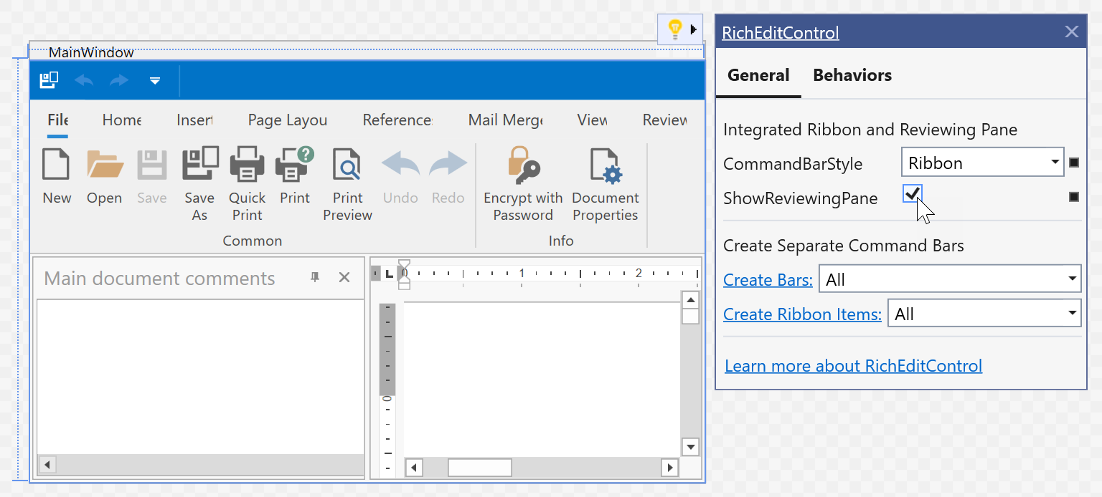Open the Create Ribbon Items dropdown
1102x497 pixels.
(x=1072, y=313)
